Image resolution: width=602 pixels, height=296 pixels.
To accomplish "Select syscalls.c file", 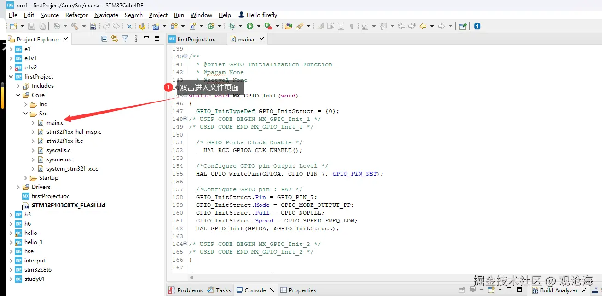I will point(58,150).
